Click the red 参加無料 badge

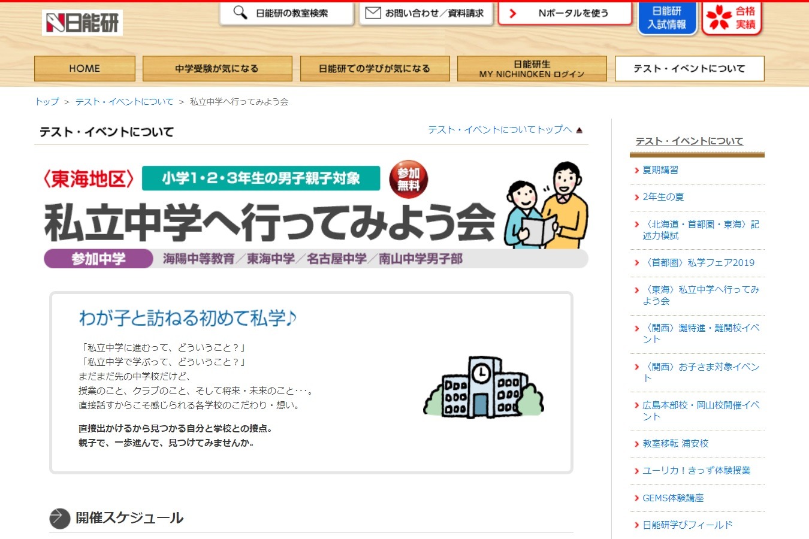click(409, 179)
